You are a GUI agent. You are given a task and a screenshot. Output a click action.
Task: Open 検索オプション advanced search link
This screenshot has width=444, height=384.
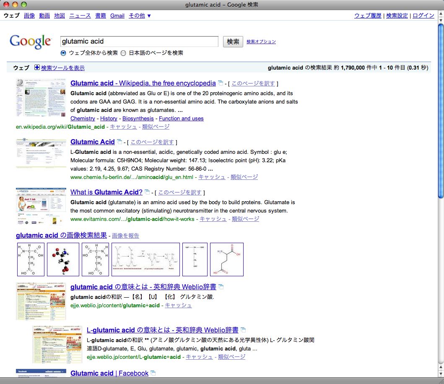[x=261, y=42]
